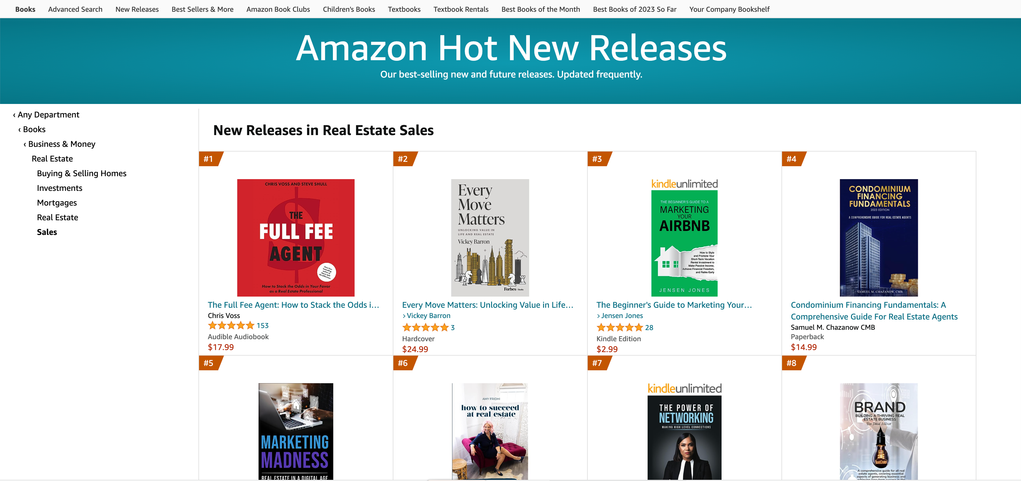
Task: Open The Full Fee Agent cover image
Action: [x=296, y=238]
